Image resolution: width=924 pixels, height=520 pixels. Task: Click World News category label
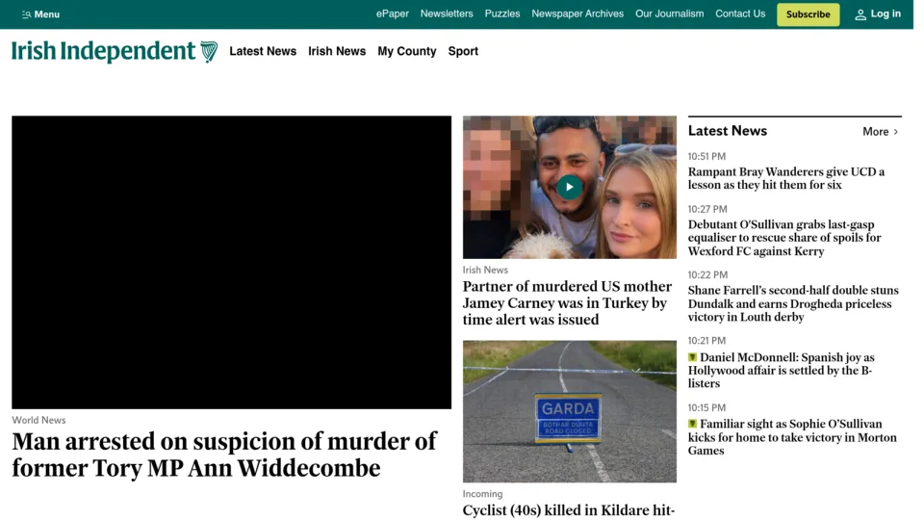(x=38, y=421)
